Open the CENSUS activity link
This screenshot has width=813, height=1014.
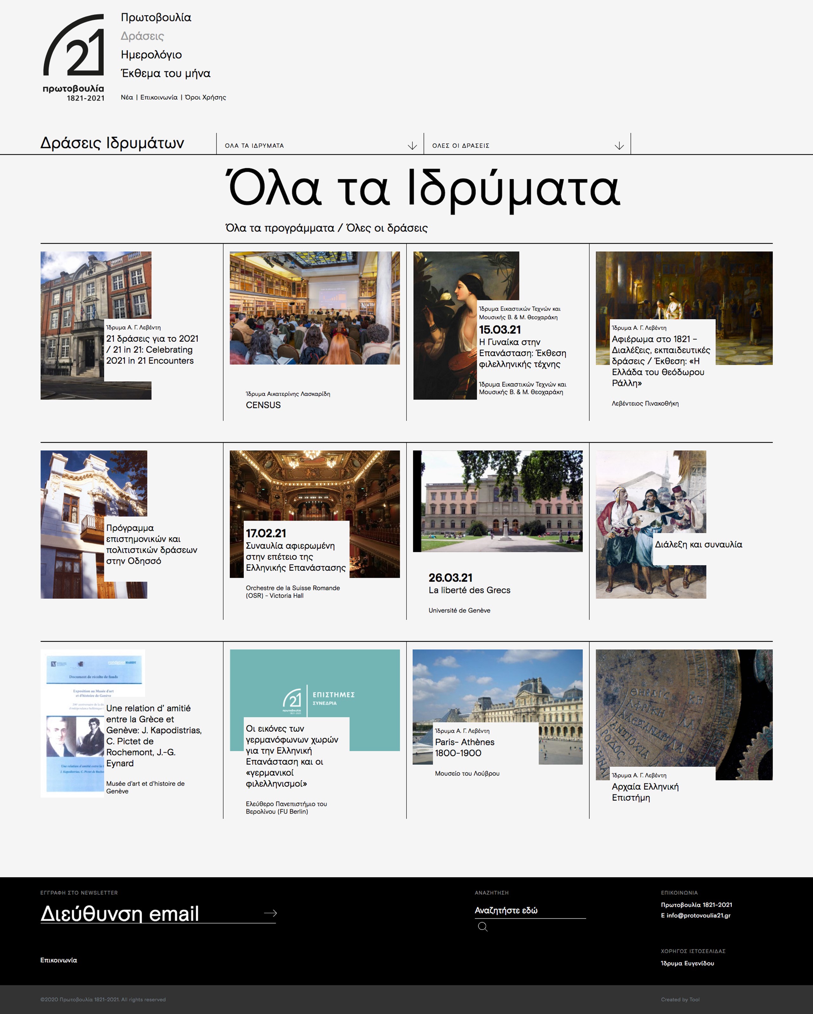coord(263,405)
